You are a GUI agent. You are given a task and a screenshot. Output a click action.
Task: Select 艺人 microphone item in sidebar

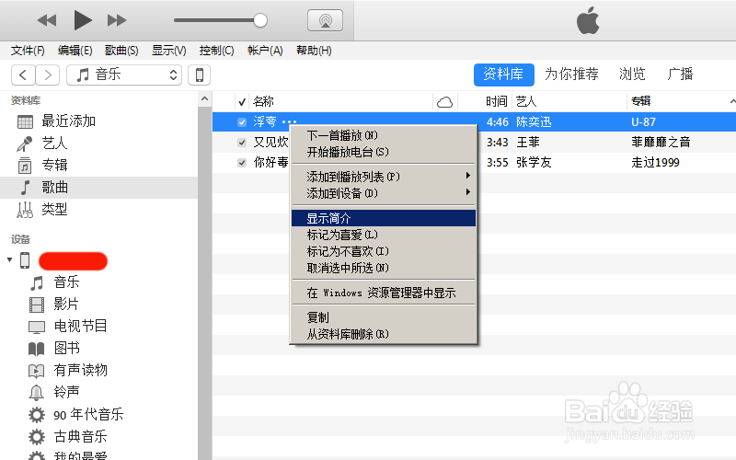(98, 144)
